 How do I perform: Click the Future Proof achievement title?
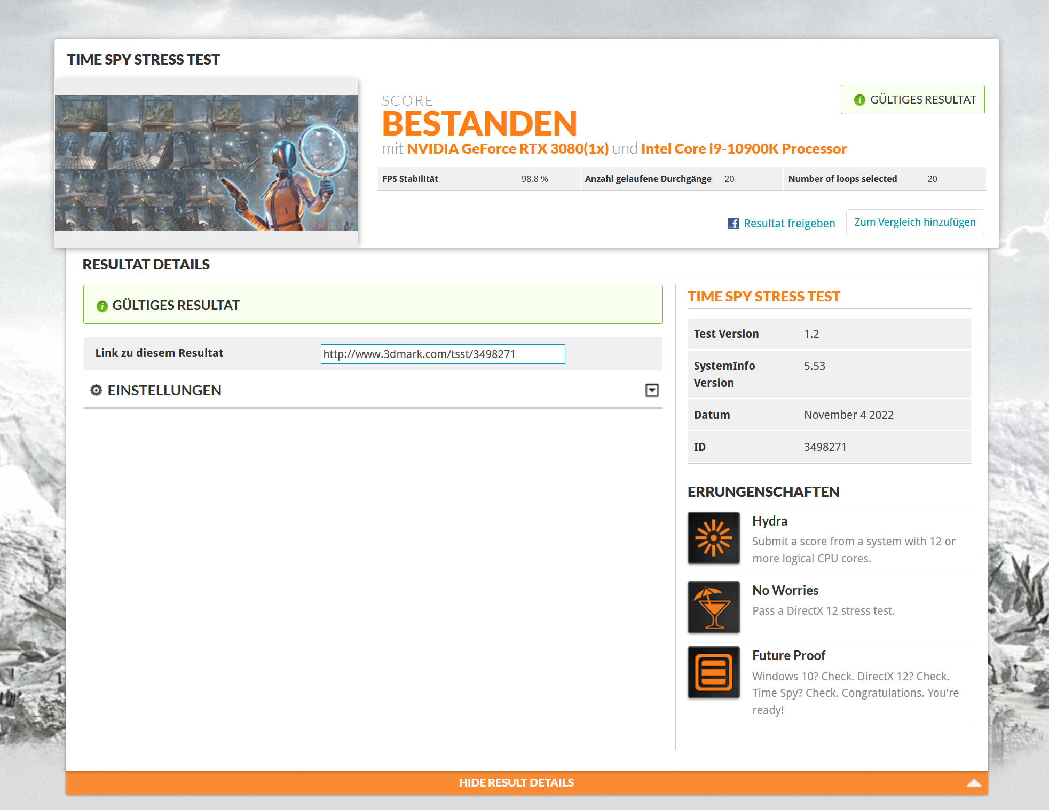[788, 655]
